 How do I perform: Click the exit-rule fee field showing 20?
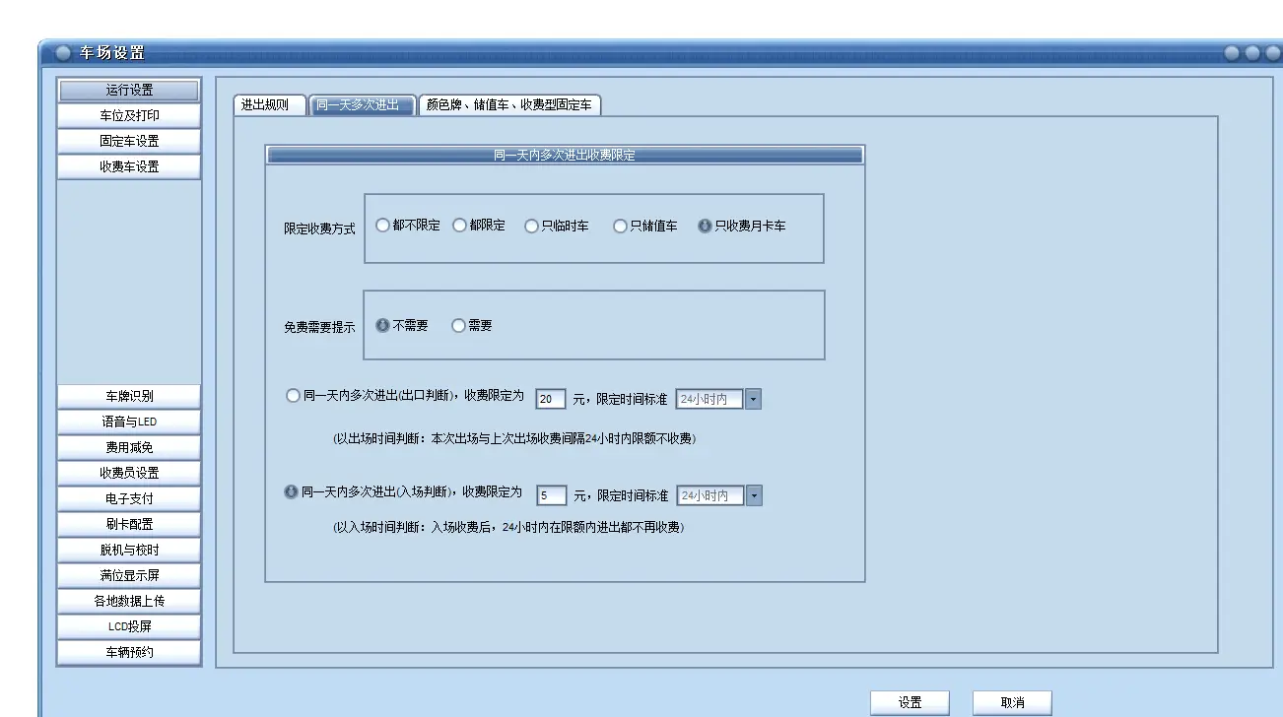(x=552, y=398)
